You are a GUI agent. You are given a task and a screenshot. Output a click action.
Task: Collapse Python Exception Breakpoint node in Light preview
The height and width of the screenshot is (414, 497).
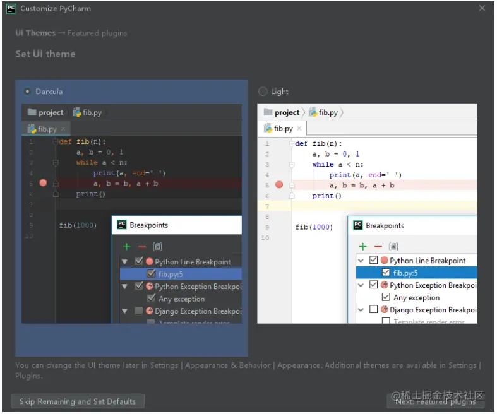tap(361, 285)
